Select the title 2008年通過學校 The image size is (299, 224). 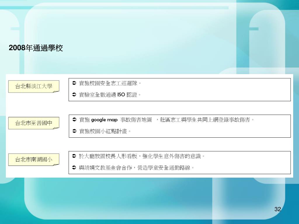click(x=36, y=48)
